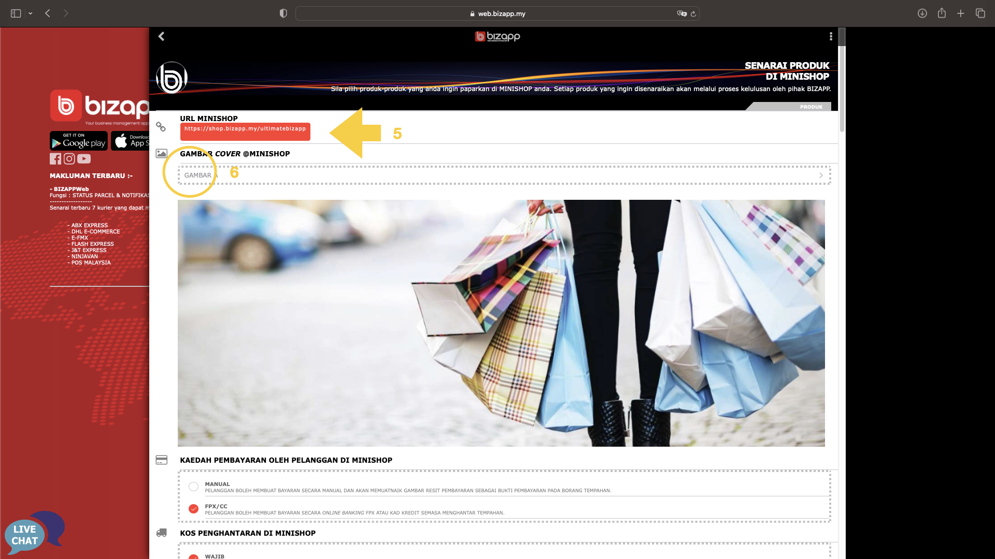Show Safari tab overview
The image size is (995, 559).
point(980,13)
